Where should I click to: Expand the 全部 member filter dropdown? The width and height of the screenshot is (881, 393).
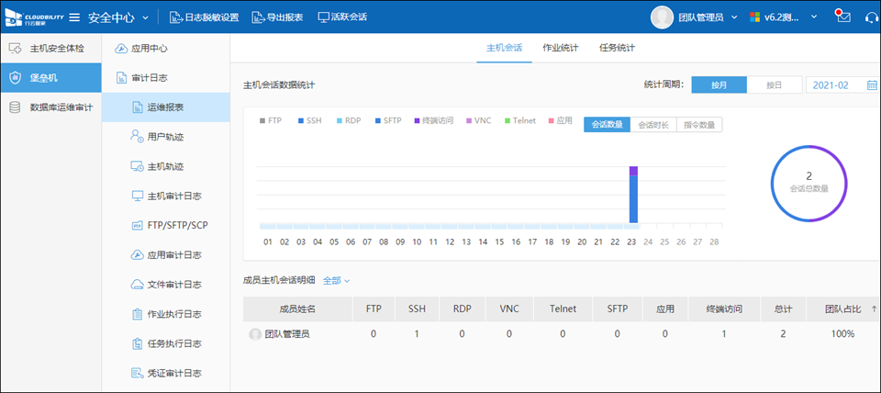tap(336, 280)
